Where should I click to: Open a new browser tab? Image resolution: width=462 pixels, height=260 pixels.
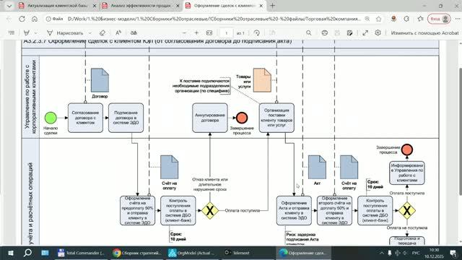273,6
